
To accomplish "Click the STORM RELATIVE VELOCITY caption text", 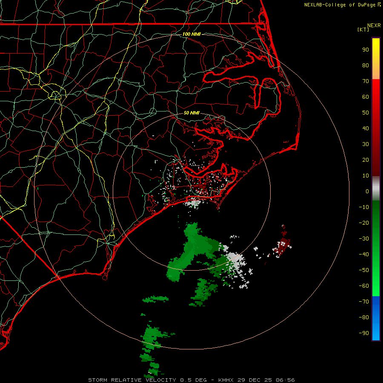I will [132, 380].
